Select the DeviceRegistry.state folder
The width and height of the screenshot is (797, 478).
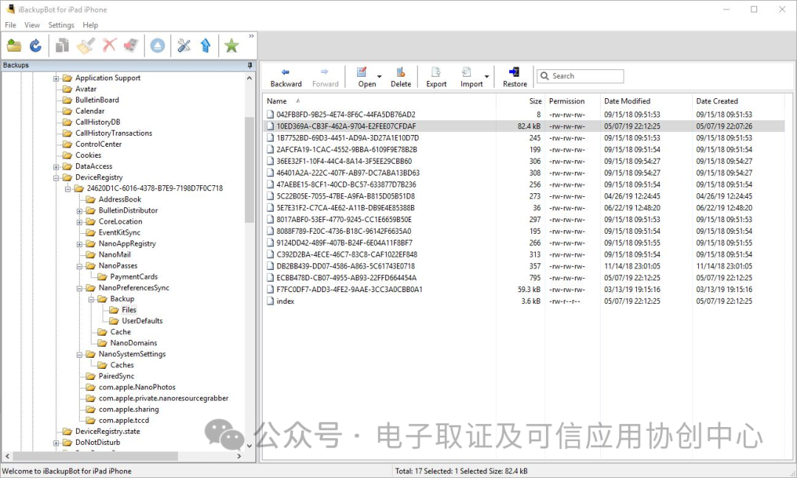[x=107, y=432]
